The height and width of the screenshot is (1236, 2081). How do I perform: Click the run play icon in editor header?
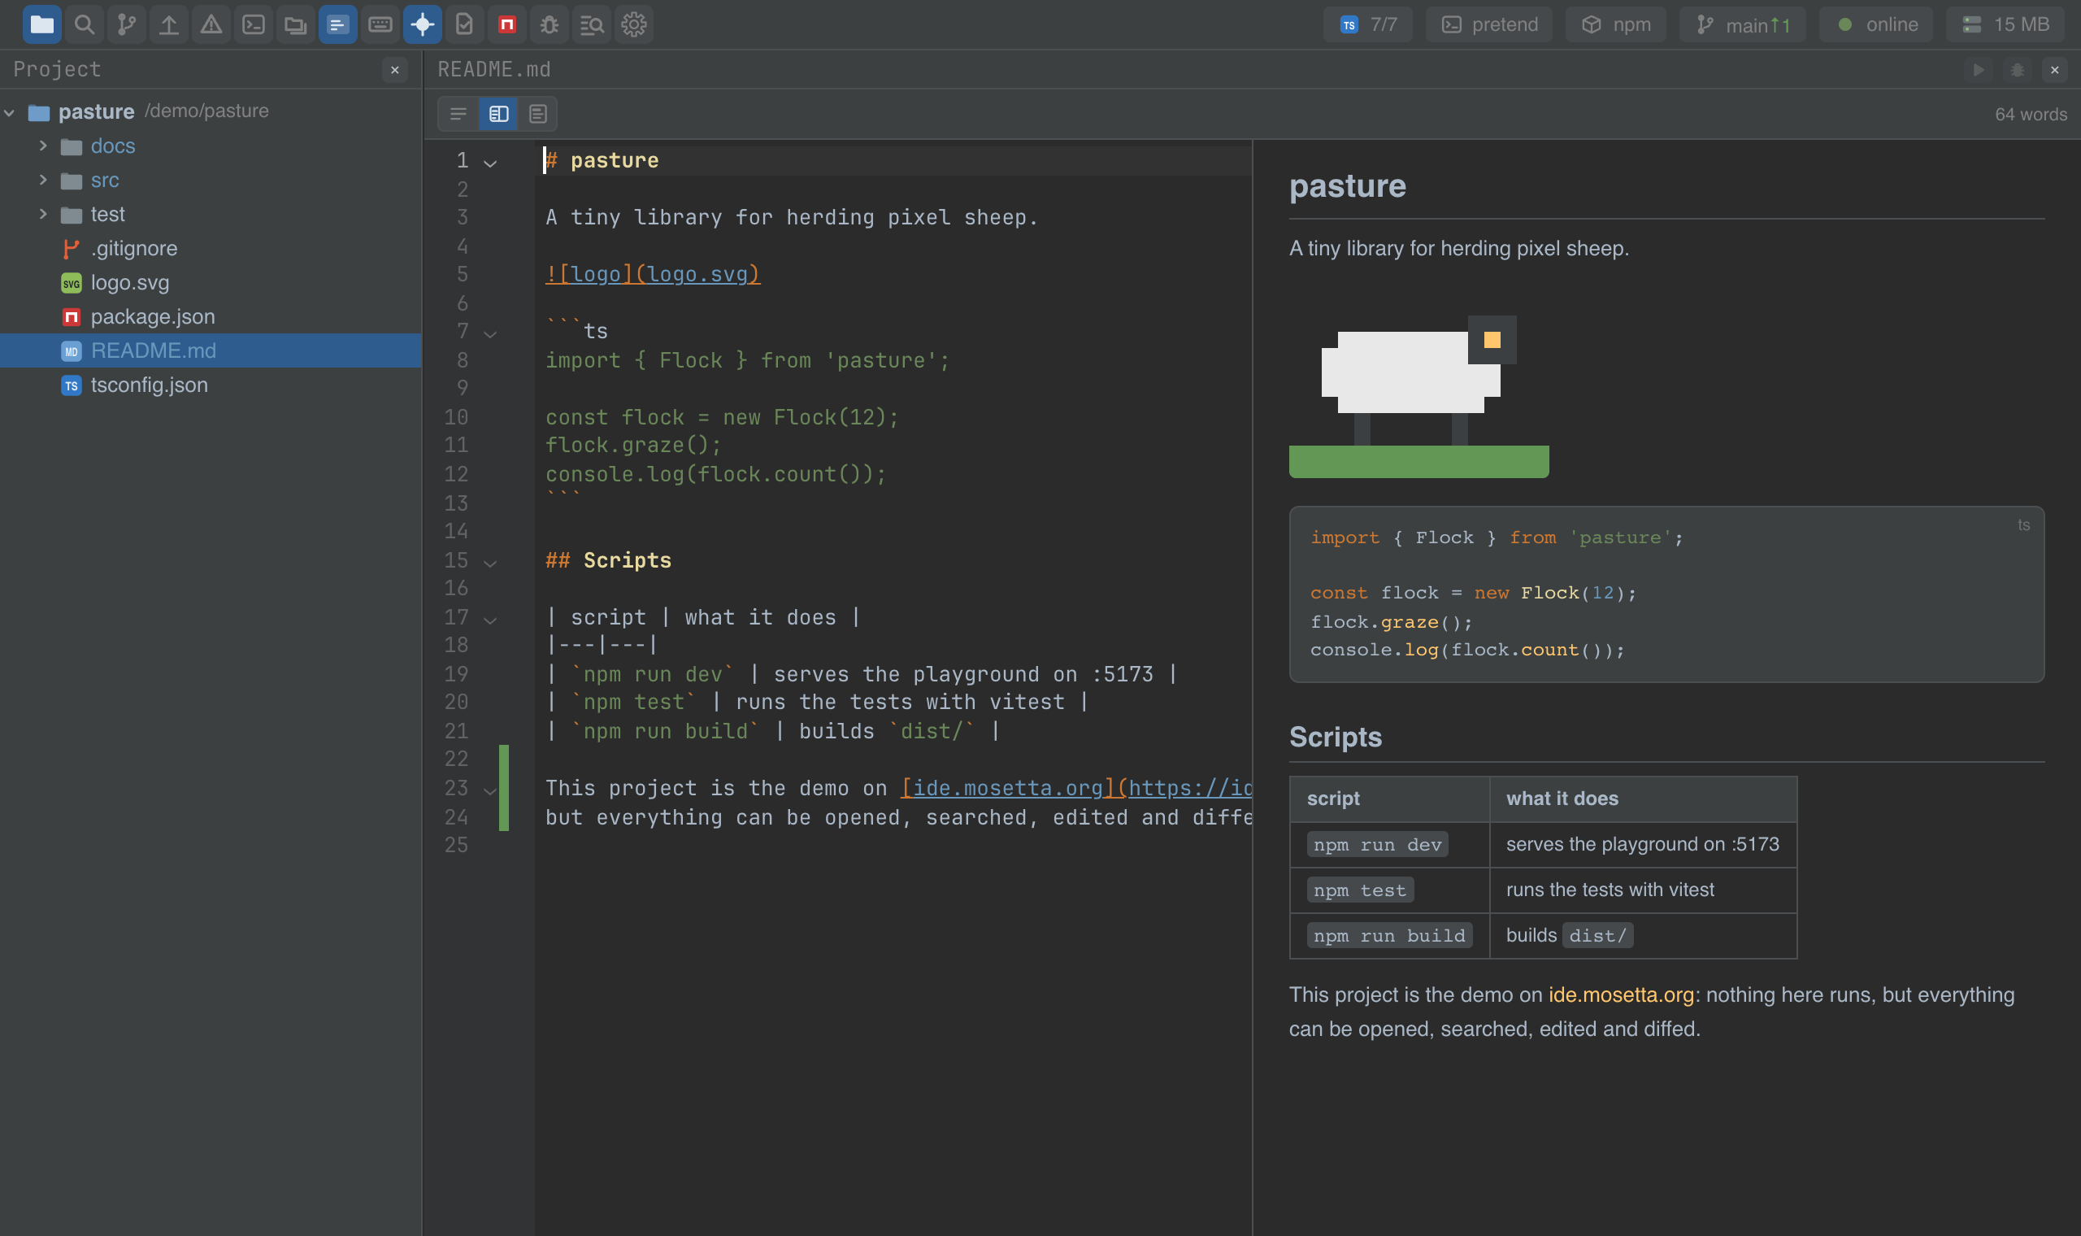pyautogui.click(x=1979, y=70)
